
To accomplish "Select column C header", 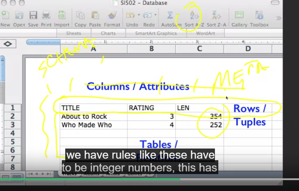I will 199,49.
